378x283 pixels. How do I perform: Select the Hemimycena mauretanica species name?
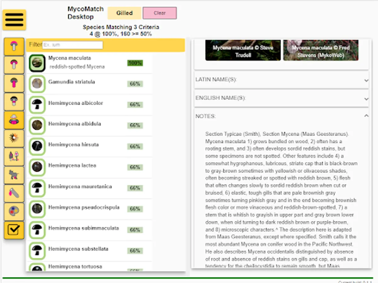pyautogui.click(x=80, y=186)
